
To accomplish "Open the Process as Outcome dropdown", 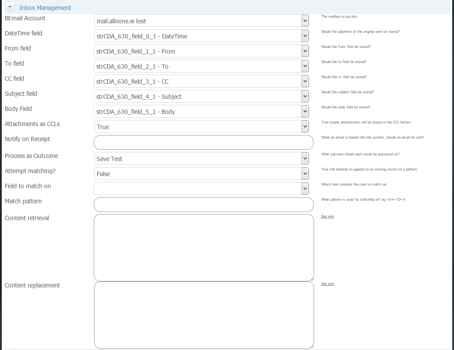I will pyautogui.click(x=305, y=158).
